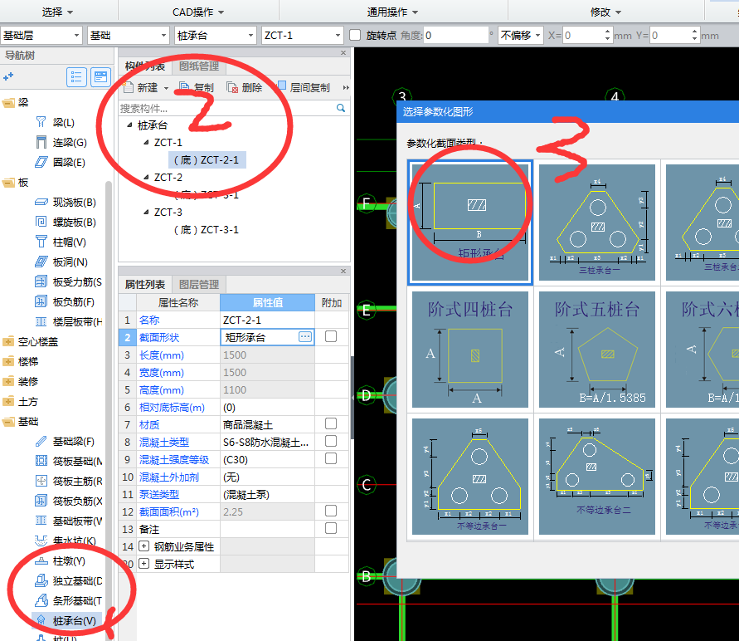Select 筏板基础 raft foundation item

tap(68, 462)
